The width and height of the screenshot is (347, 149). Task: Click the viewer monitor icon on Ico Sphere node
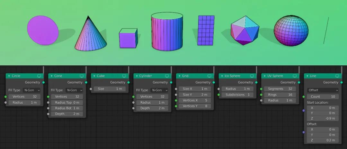[252, 76]
